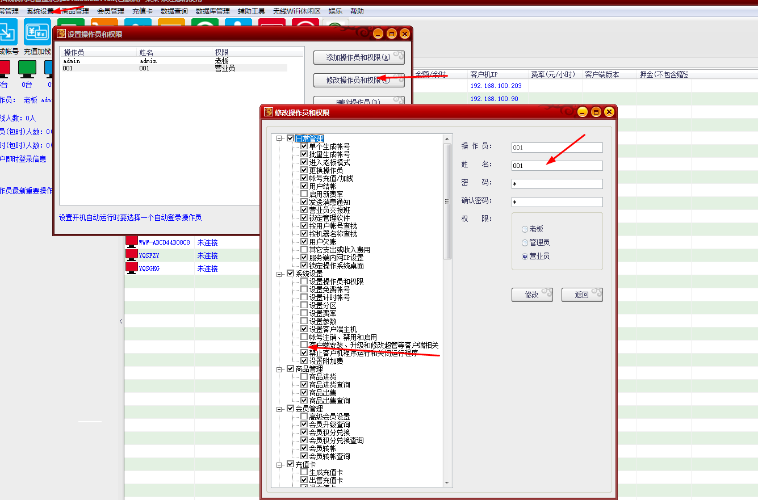Check the 帐号注销、禁用和启用 permission
Viewport: 758px width, 500px height.
click(x=304, y=337)
